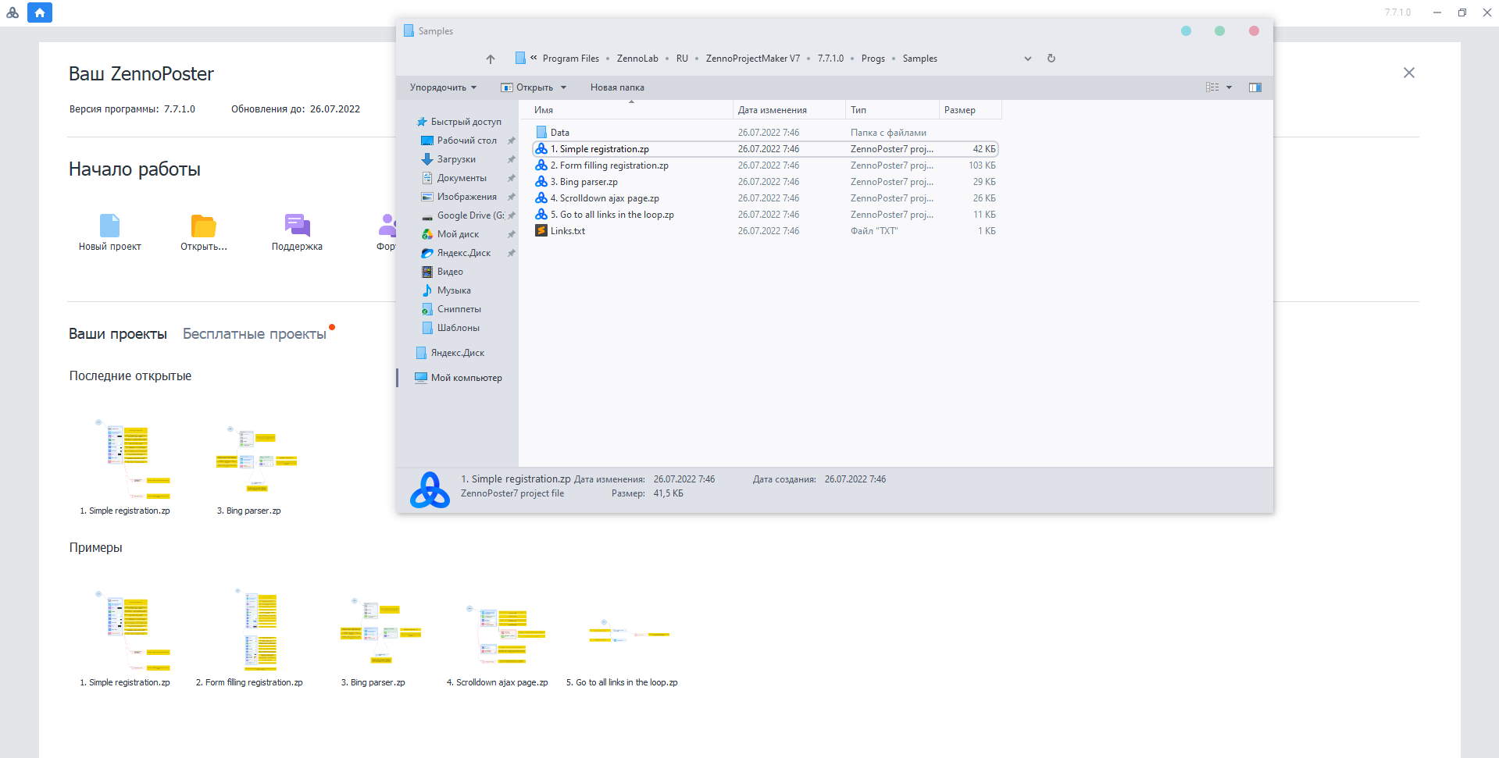This screenshot has height=758, width=1499.
Task: Jump to the RU folder in the breadcrumb
Action: [x=682, y=59]
